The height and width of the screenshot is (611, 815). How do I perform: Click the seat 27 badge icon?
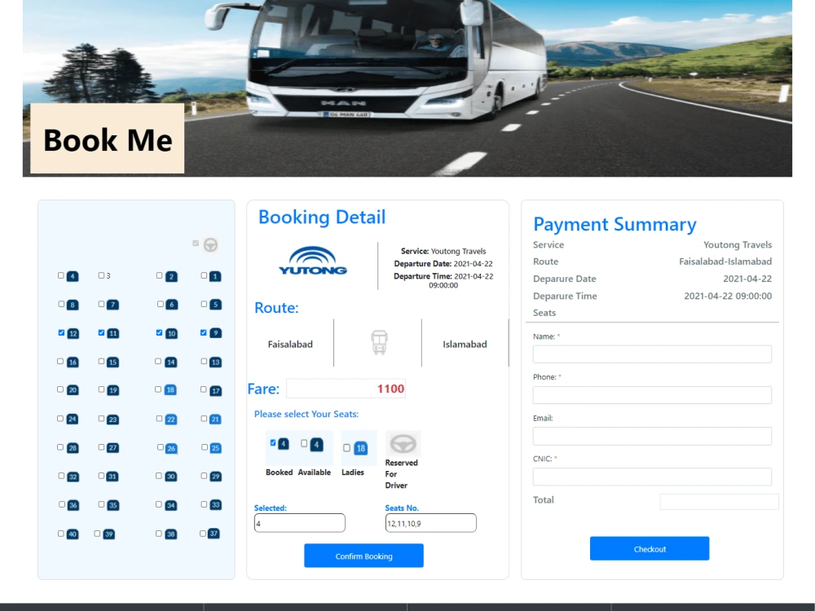pos(112,448)
